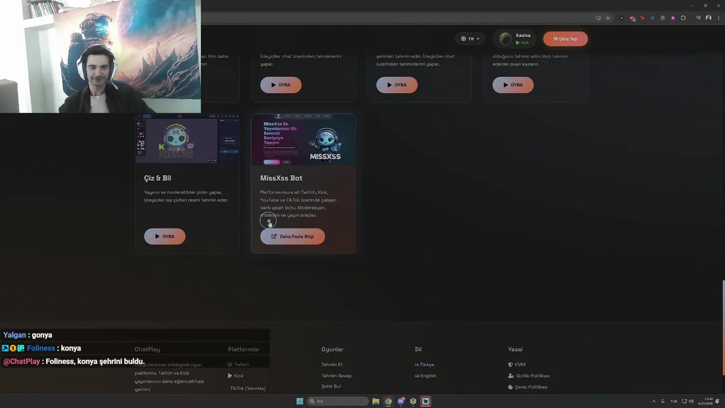Click the page vertical scrollbar thumb
The image size is (725, 408).
click(723, 328)
